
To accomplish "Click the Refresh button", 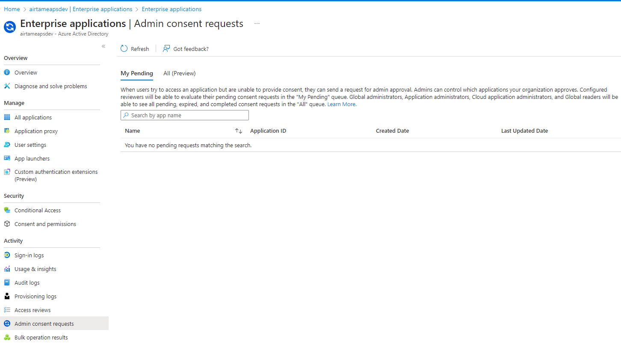I will pyautogui.click(x=135, y=48).
